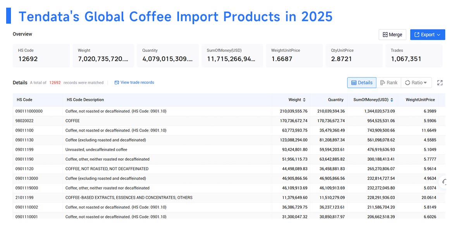Click red 12692 matched records count

[x=55, y=83]
